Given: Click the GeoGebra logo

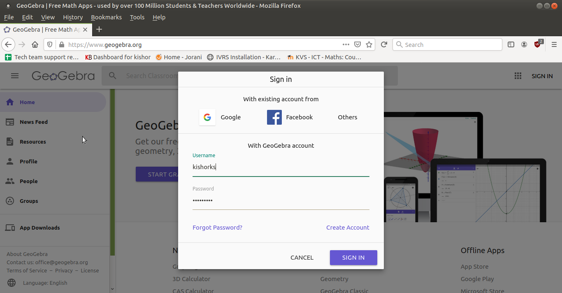Looking at the screenshot, I should point(63,76).
